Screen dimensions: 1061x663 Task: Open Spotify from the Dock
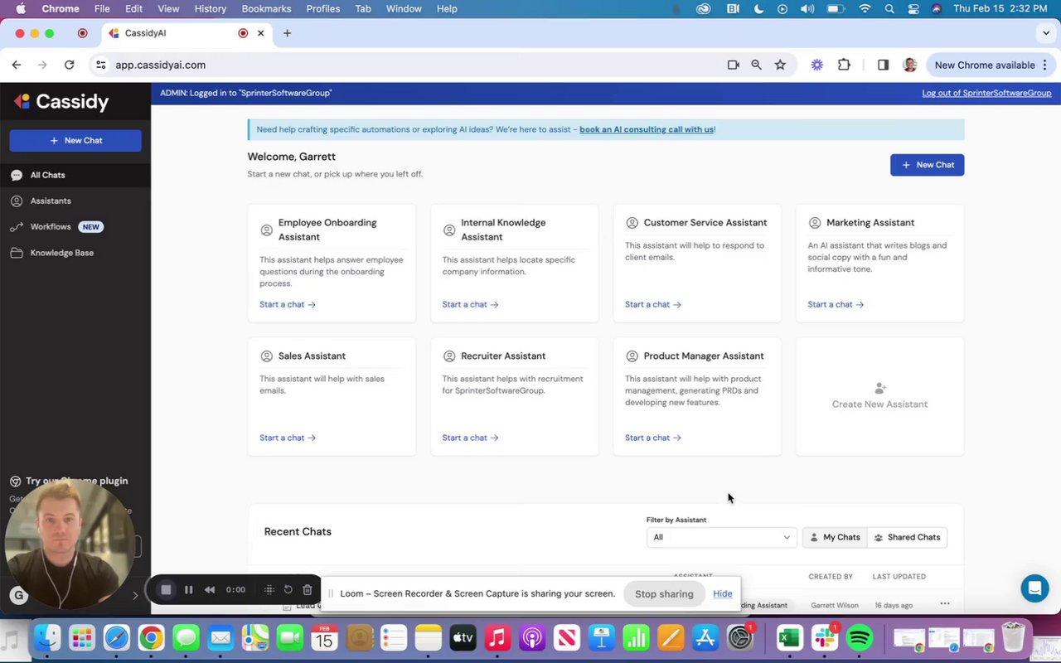(x=860, y=638)
